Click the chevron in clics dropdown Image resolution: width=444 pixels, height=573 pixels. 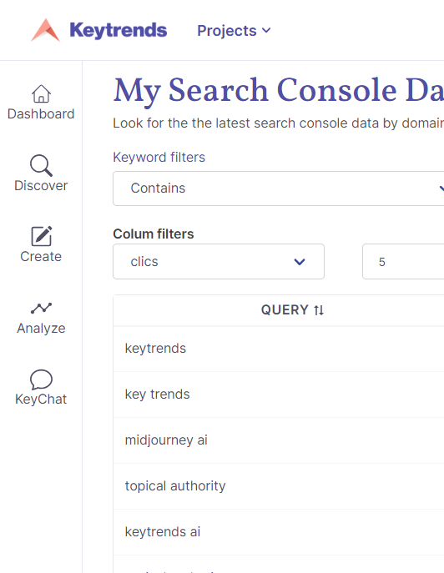pos(300,262)
